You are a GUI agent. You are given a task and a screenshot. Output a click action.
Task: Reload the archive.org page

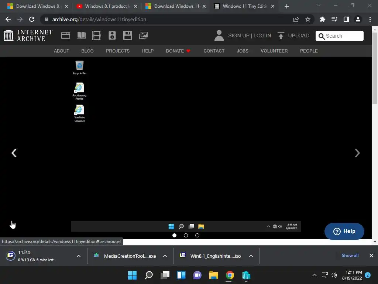tap(32, 19)
